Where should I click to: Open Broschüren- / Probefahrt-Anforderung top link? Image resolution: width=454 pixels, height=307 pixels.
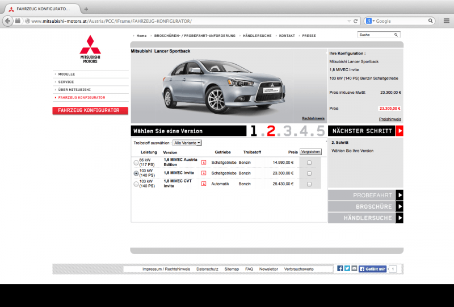click(195, 36)
